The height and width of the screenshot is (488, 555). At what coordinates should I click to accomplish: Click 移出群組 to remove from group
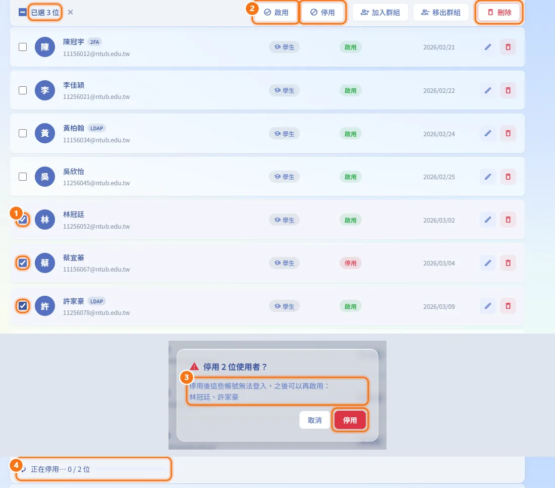coord(440,13)
